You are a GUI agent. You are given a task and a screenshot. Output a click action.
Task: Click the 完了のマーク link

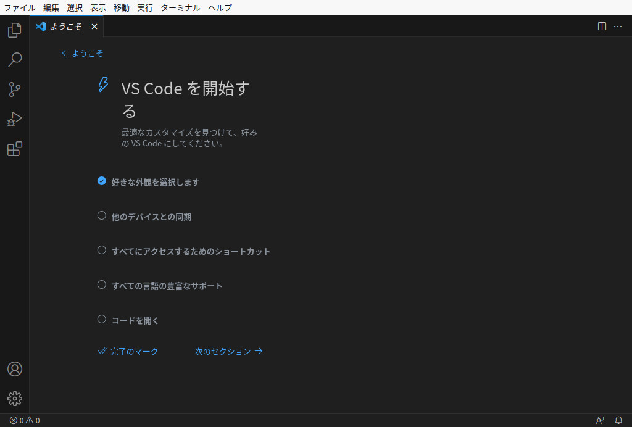click(128, 351)
